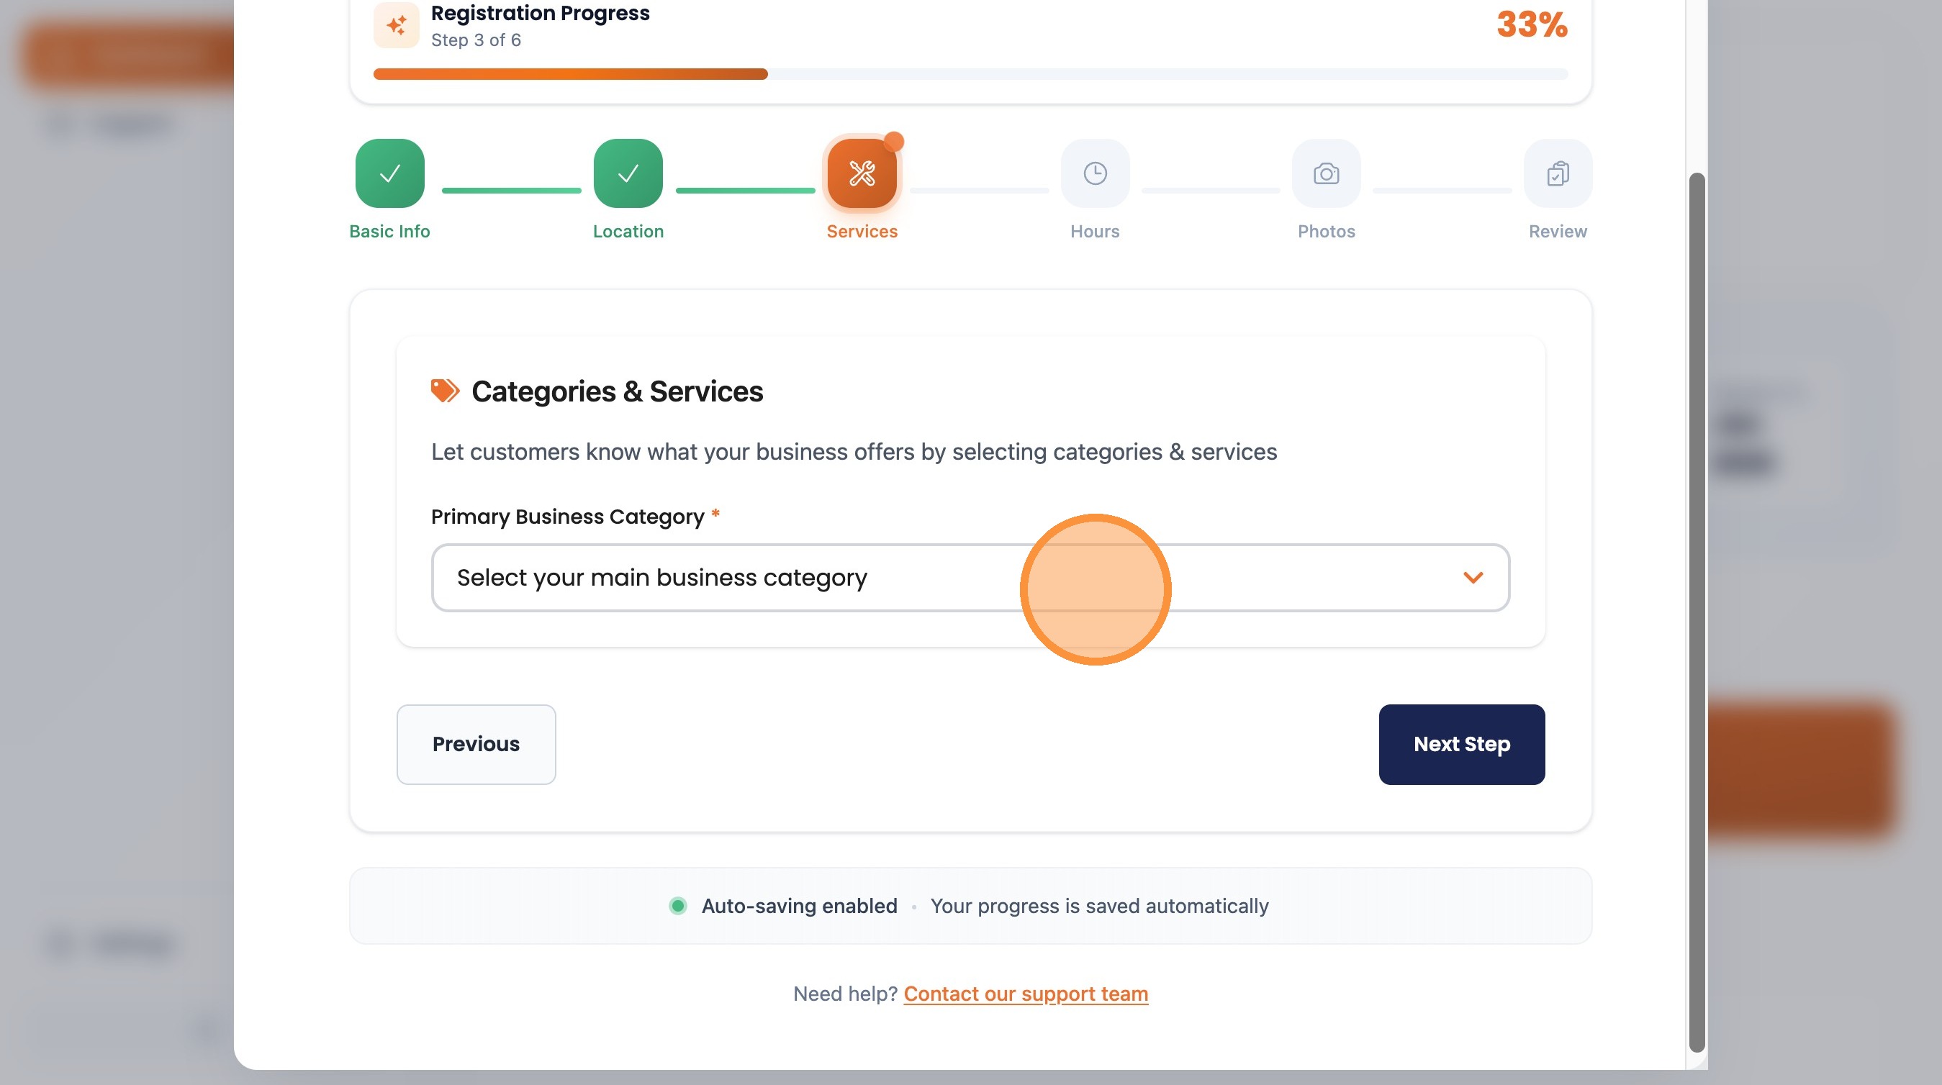Click the orange registration progress bar
The height and width of the screenshot is (1085, 1942).
coord(570,73)
